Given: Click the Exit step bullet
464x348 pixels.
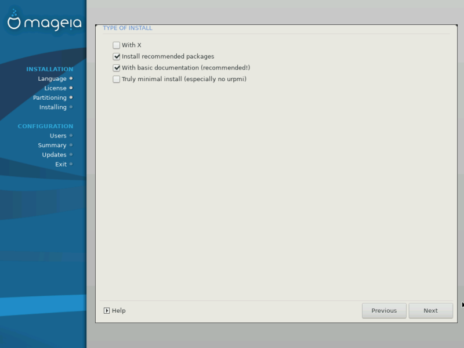Looking at the screenshot, I should (x=71, y=164).
